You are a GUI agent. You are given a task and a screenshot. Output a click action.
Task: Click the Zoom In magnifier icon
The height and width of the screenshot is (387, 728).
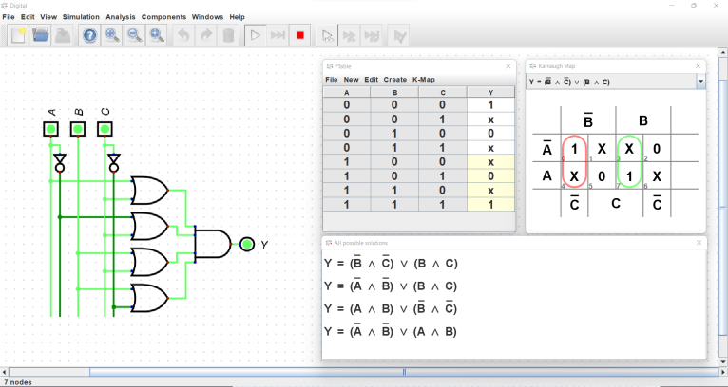click(112, 35)
